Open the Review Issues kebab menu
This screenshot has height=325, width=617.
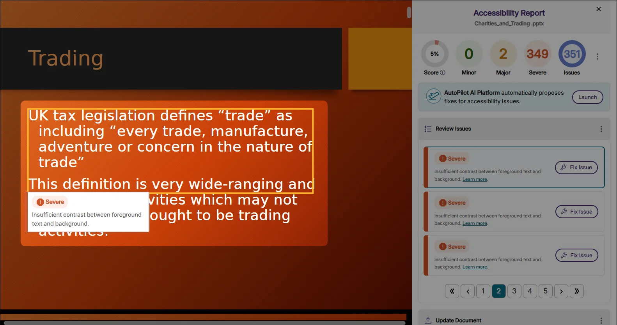pyautogui.click(x=601, y=129)
